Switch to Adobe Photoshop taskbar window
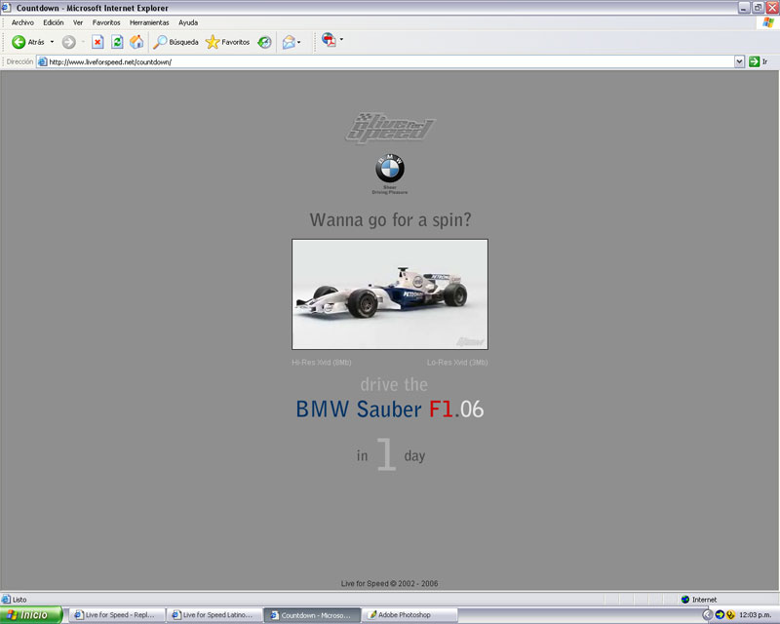The height and width of the screenshot is (624, 780). coord(409,615)
